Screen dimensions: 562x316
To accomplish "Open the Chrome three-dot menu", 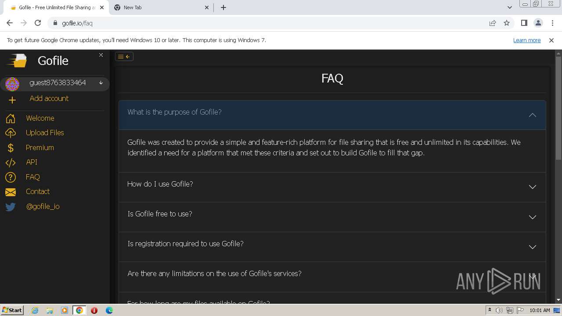I will (552, 23).
